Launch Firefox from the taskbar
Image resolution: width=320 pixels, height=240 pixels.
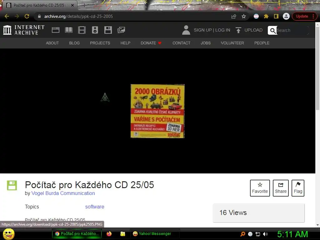pos(109,234)
